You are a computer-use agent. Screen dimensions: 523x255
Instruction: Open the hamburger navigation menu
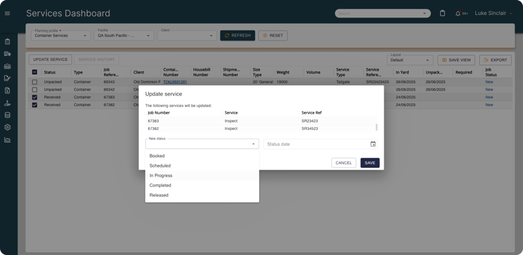pos(7,13)
